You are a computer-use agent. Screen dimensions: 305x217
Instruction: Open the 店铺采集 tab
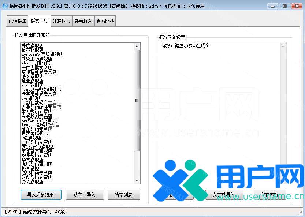click(x=17, y=21)
